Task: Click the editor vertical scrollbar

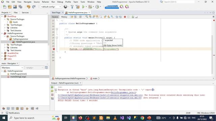Action: coord(212,54)
